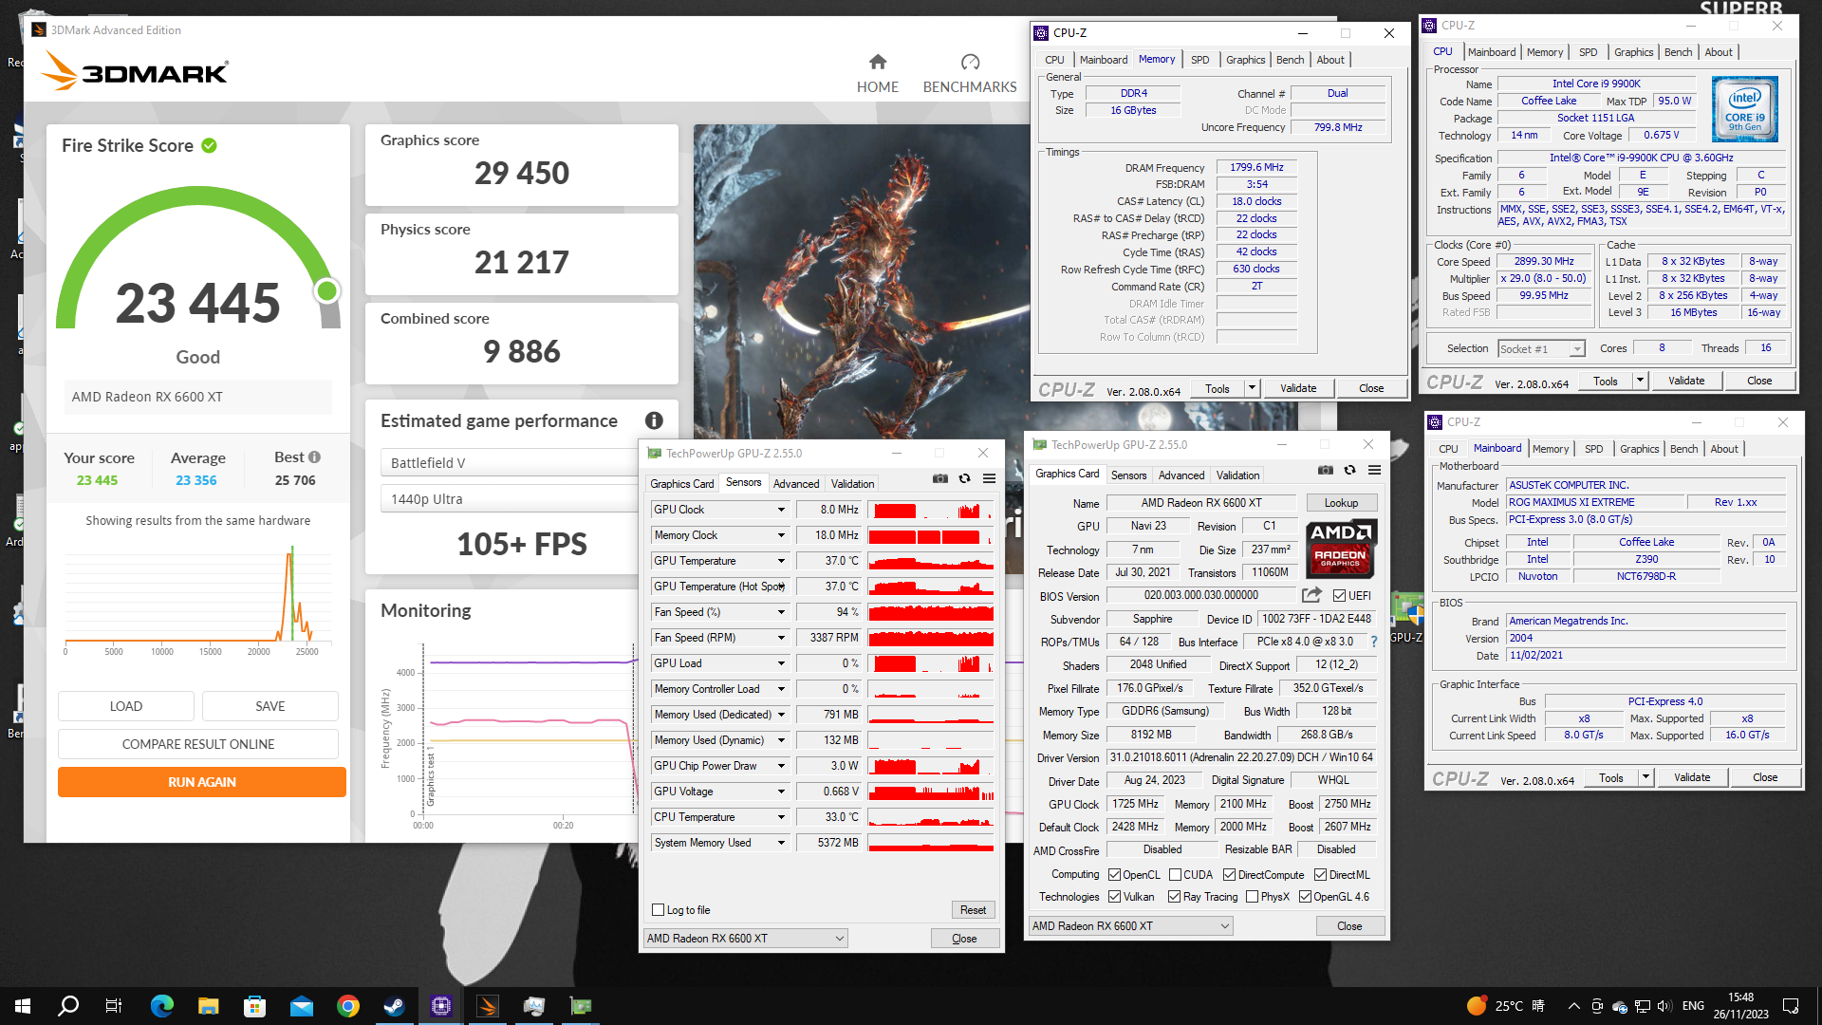Image resolution: width=1822 pixels, height=1025 pixels.
Task: Switch to Bench tab in CPU-Z CPU window
Action: 1678,52
